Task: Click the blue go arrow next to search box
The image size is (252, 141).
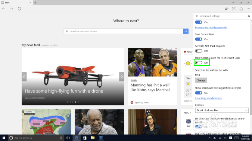Action: 186,31
